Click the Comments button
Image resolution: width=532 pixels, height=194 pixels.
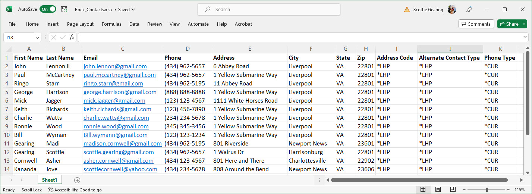click(x=476, y=24)
